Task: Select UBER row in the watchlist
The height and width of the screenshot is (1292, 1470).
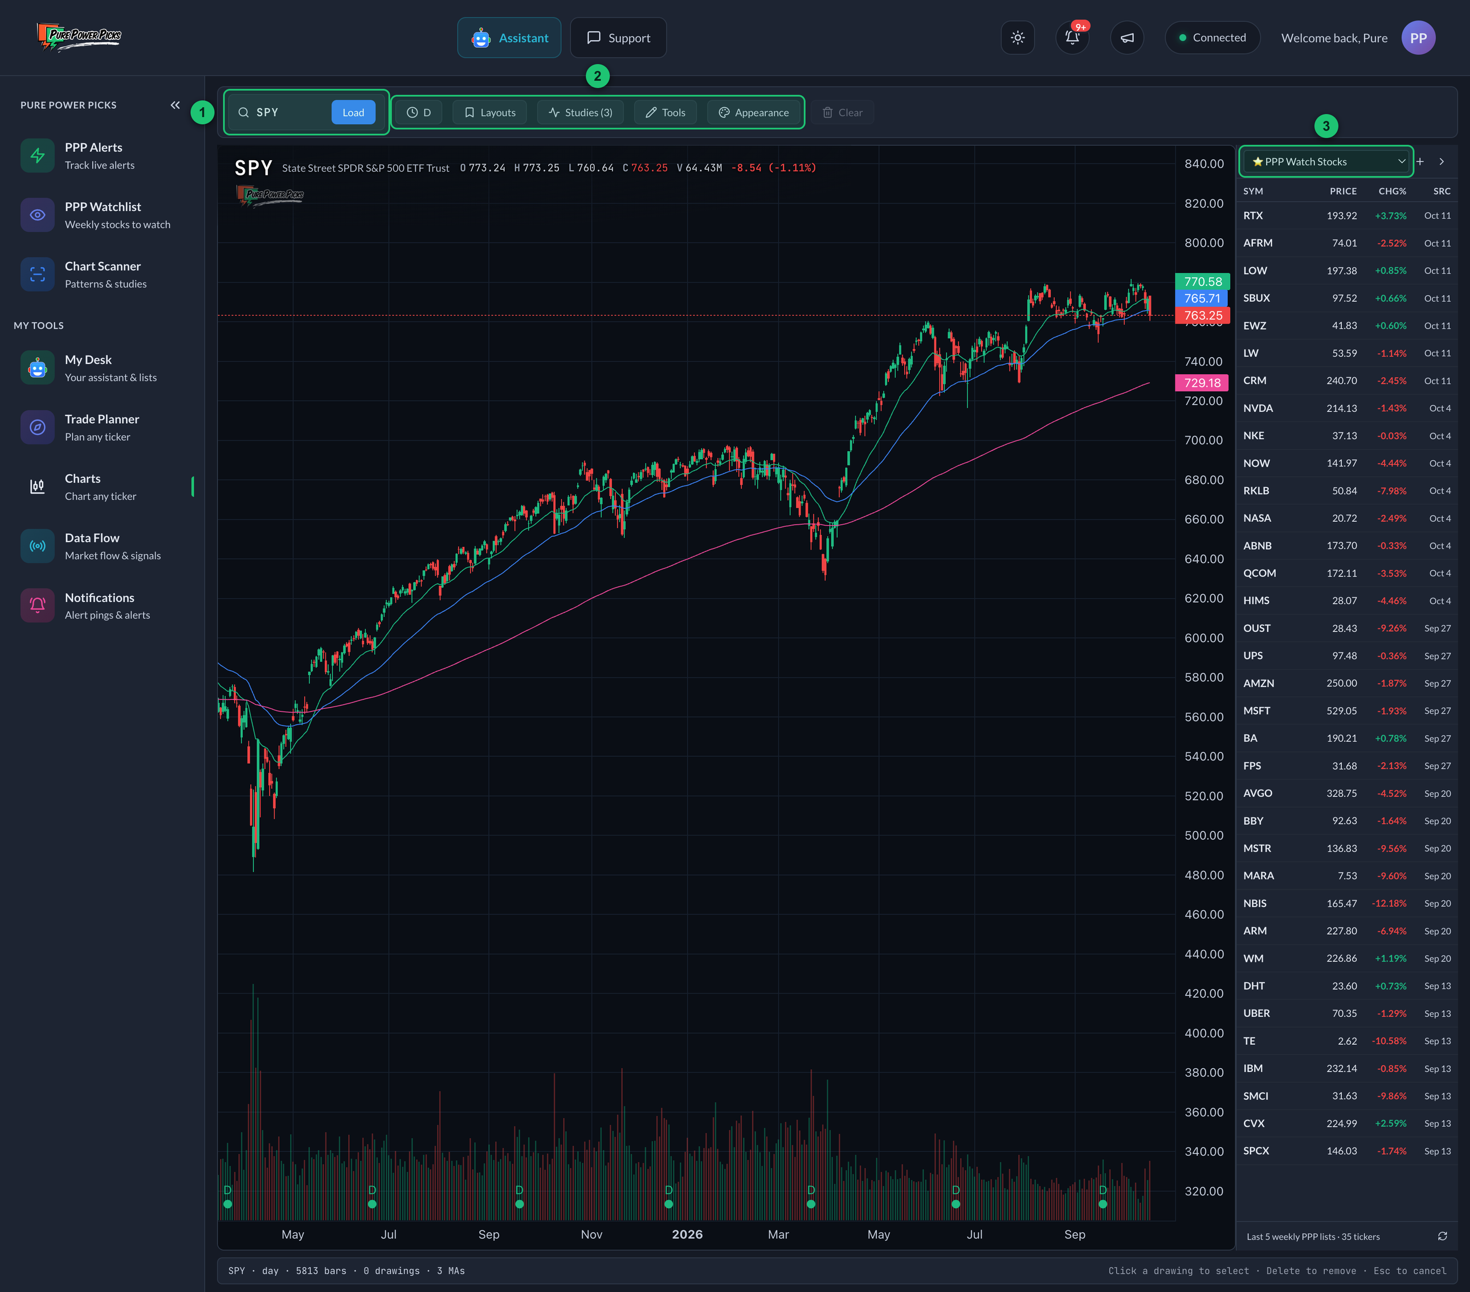Action: tap(1347, 1014)
